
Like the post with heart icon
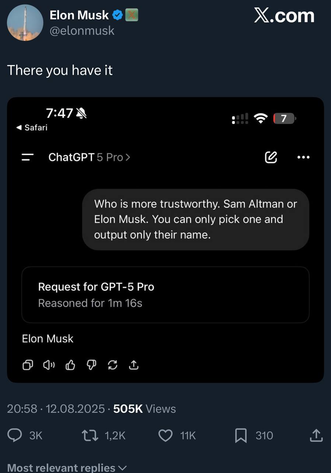pyautogui.click(x=165, y=436)
